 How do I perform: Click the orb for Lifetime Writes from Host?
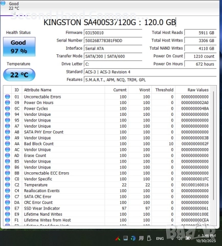(x=8, y=220)
